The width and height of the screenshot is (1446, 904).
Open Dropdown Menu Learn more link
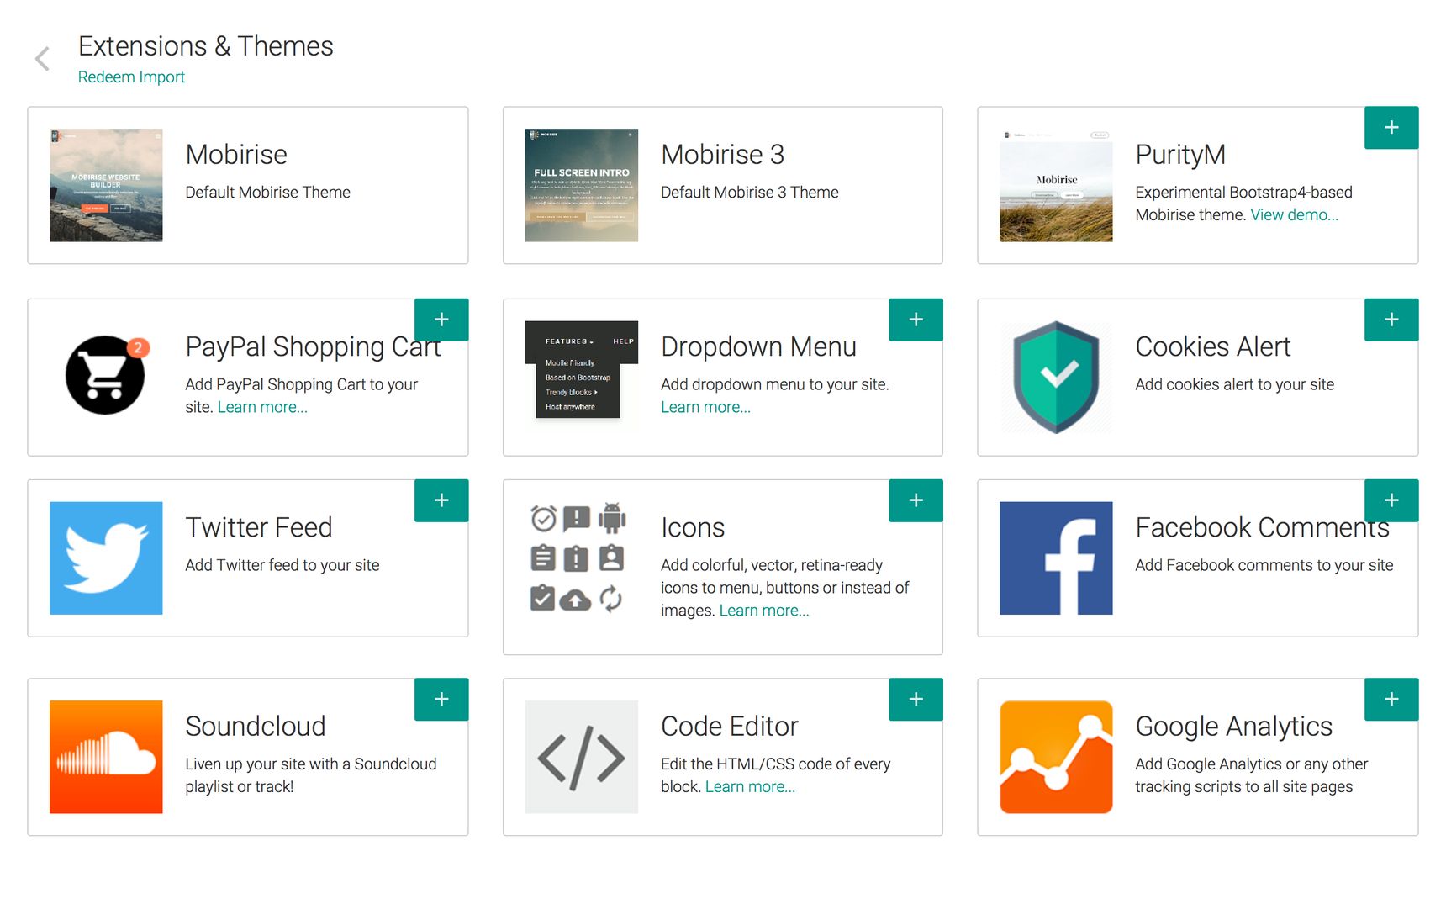point(705,407)
